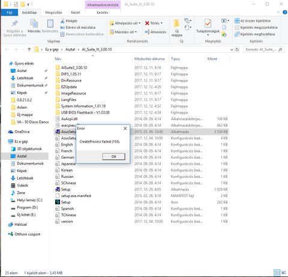
Task: Collapse the ribbon with chevron
Action: (278, 13)
